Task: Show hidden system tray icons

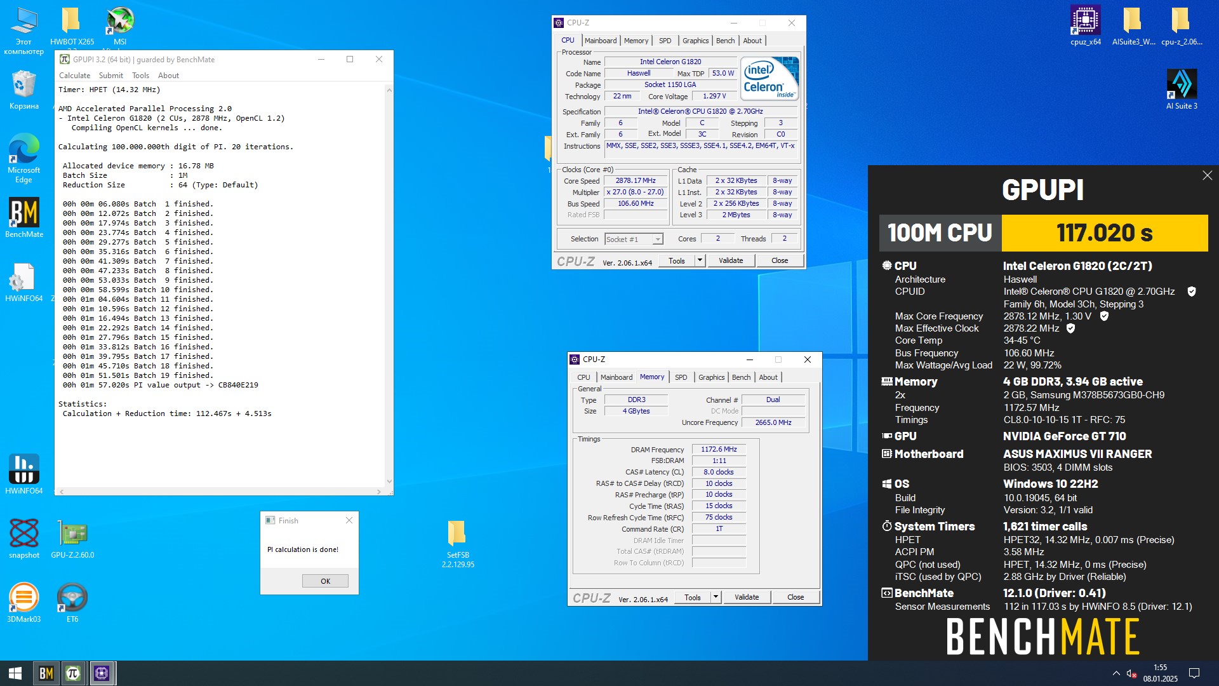Action: click(x=1116, y=673)
